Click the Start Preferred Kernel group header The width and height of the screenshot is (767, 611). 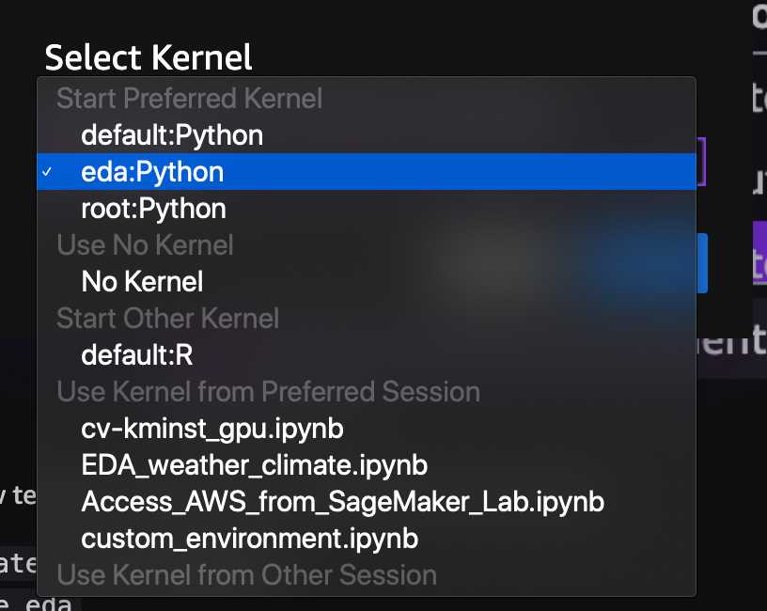point(189,99)
